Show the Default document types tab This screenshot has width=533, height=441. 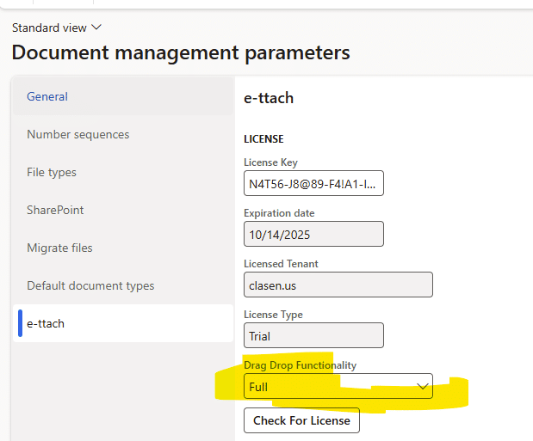(x=90, y=285)
